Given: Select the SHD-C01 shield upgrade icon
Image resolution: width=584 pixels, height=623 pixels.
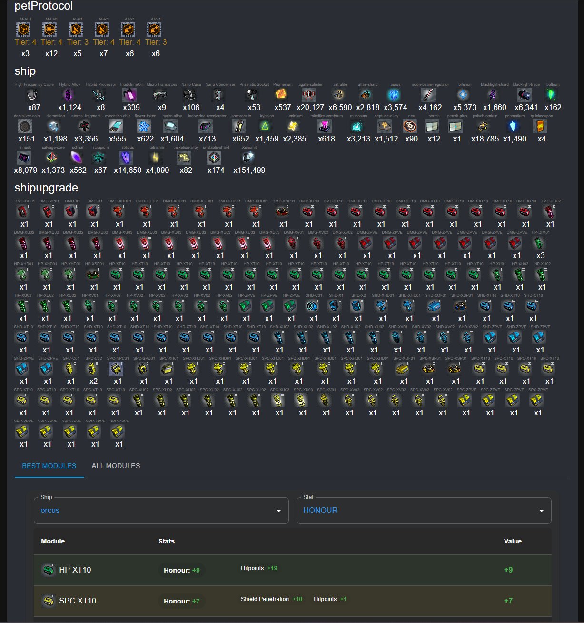Looking at the screenshot, I should point(313,306).
